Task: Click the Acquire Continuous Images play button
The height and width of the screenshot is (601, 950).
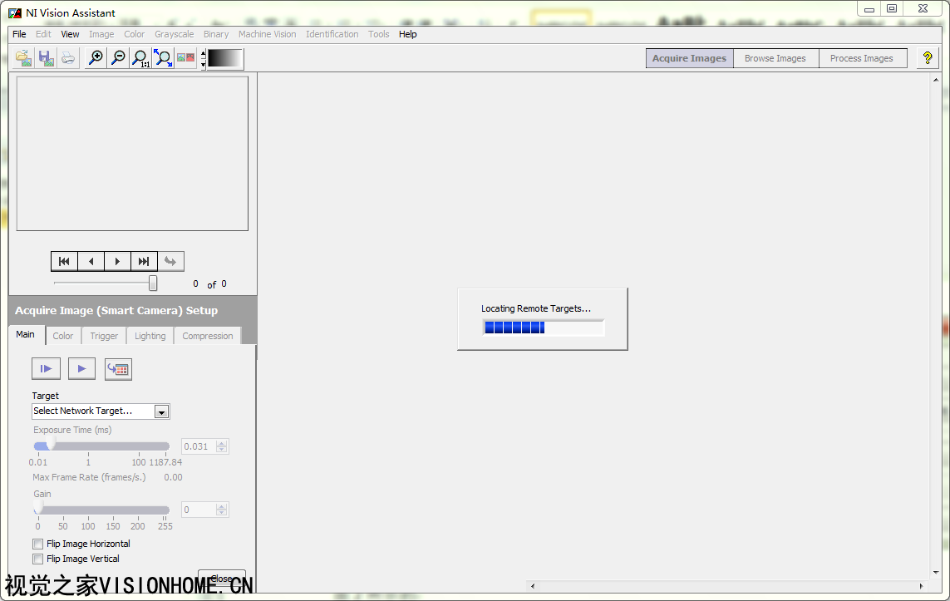Action: 81,369
